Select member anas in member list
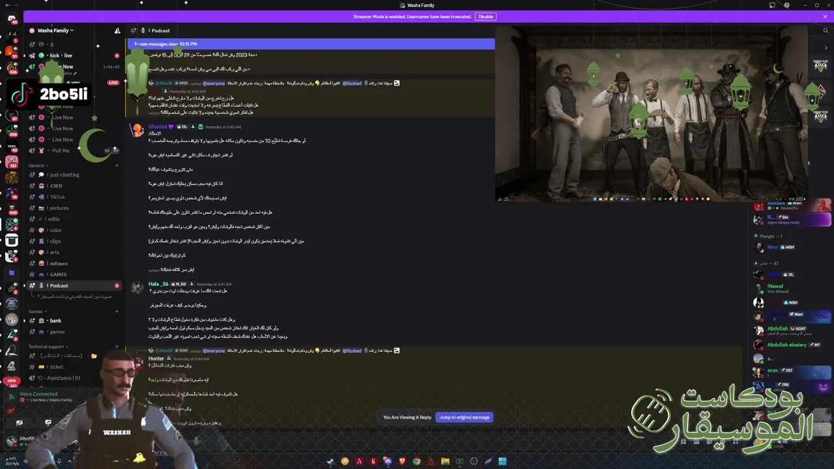This screenshot has width=834, height=469. 791,372
